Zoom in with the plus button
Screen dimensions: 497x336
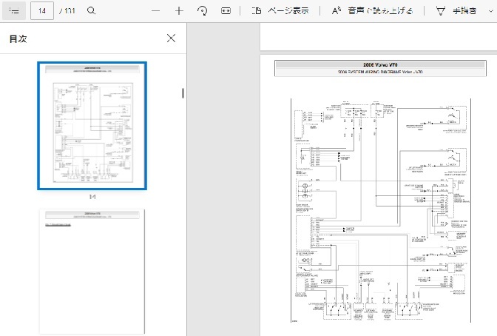click(x=179, y=11)
